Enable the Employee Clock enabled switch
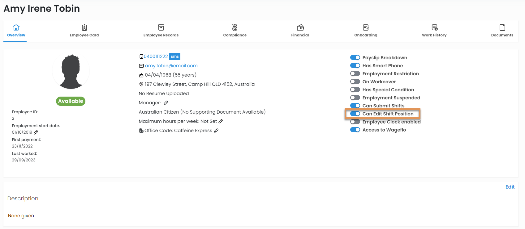Screen dimensions: 525x229 tap(355, 122)
